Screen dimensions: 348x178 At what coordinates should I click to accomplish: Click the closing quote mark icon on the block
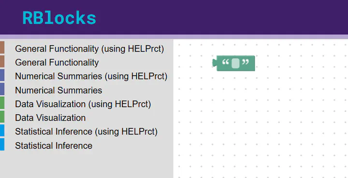click(246, 62)
